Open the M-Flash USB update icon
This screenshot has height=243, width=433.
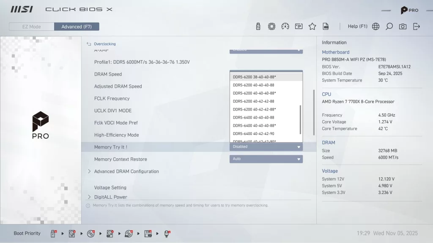tap(258, 27)
